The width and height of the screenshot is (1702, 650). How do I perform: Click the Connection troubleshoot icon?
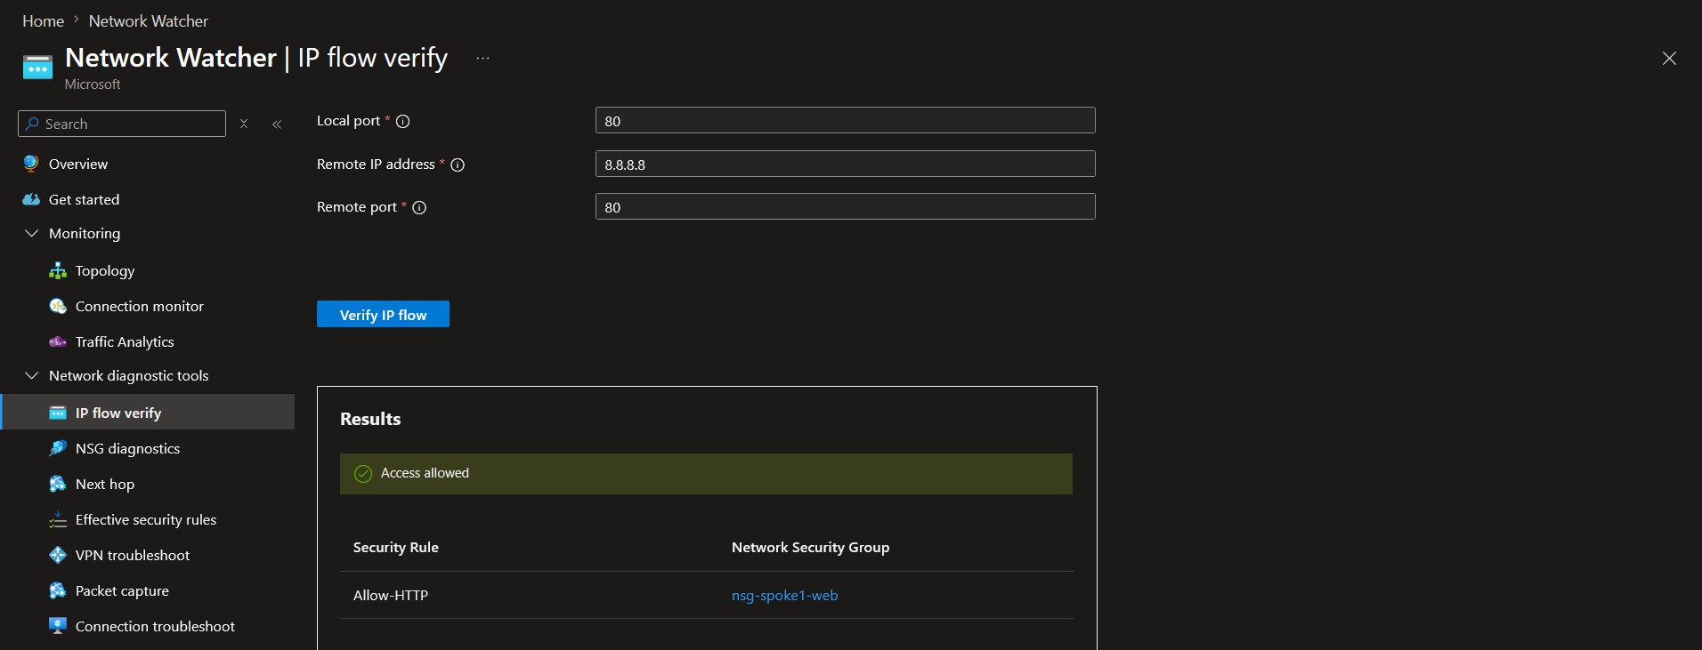coord(58,626)
